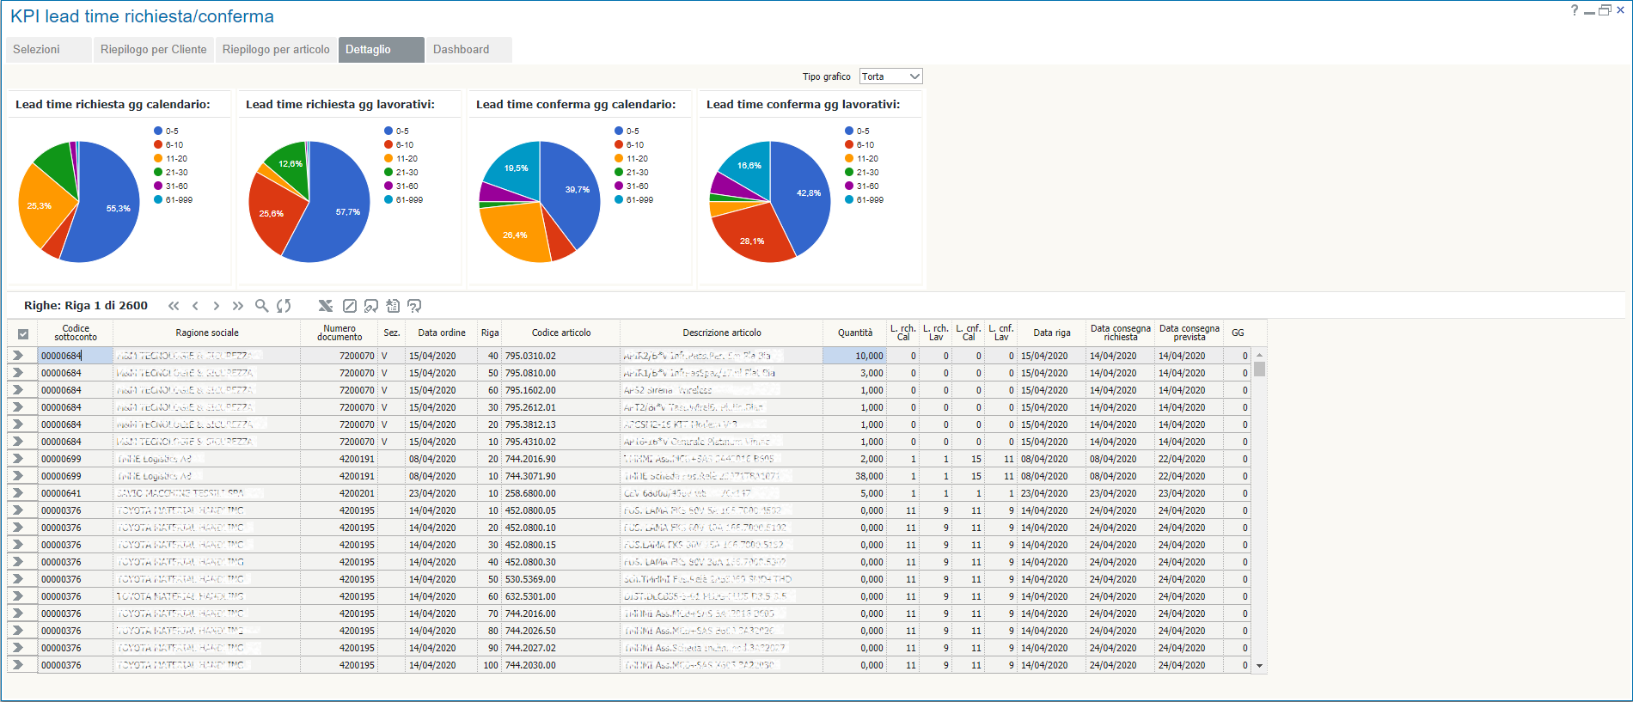Image resolution: width=1633 pixels, height=702 pixels.
Task: Go to next record arrow
Action: 216,306
